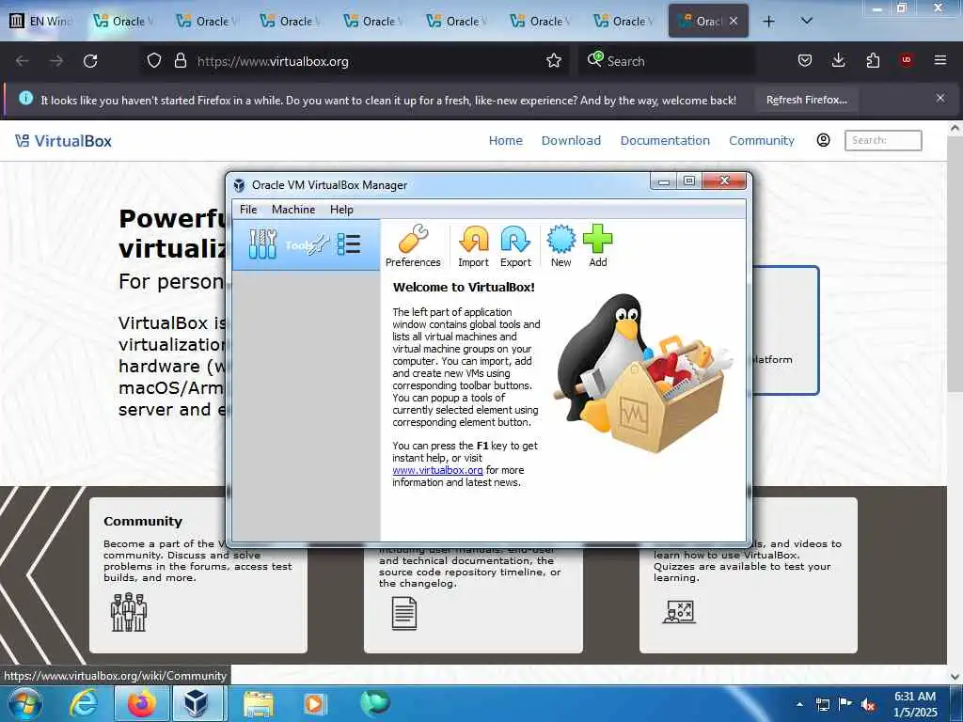Open Documentation link on VirtualBox site
The width and height of the screenshot is (963, 722).
click(x=665, y=141)
